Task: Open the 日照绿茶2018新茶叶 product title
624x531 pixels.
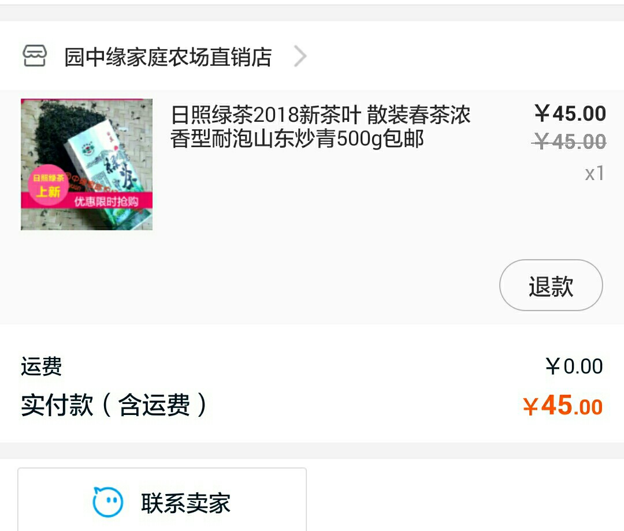Action: point(320,126)
